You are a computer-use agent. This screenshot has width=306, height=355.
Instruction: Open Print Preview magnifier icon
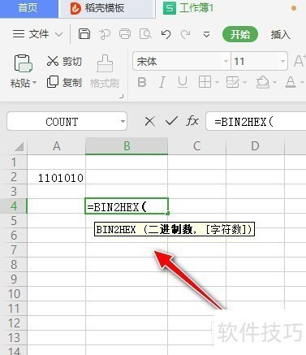[145, 34]
